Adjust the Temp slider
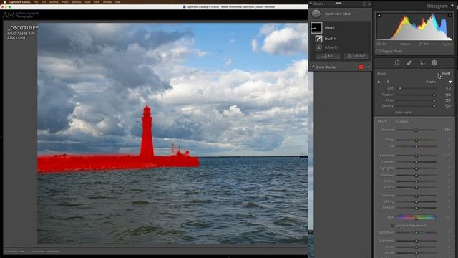The width and height of the screenshot is (458, 258). pyautogui.click(x=416, y=140)
